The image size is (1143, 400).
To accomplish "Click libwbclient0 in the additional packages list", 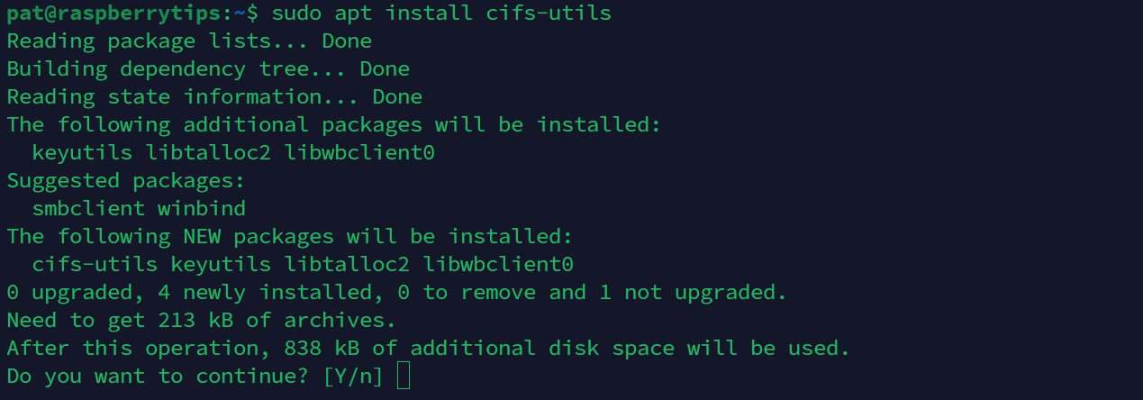I will coord(359,152).
